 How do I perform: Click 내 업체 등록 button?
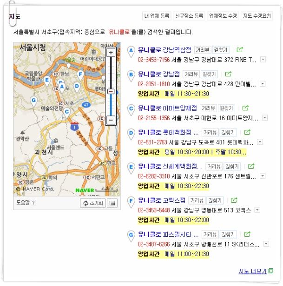[x=157, y=16]
